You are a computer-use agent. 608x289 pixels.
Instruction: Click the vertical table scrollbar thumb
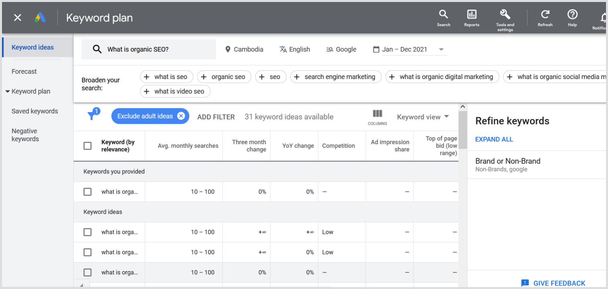pyautogui.click(x=463, y=130)
